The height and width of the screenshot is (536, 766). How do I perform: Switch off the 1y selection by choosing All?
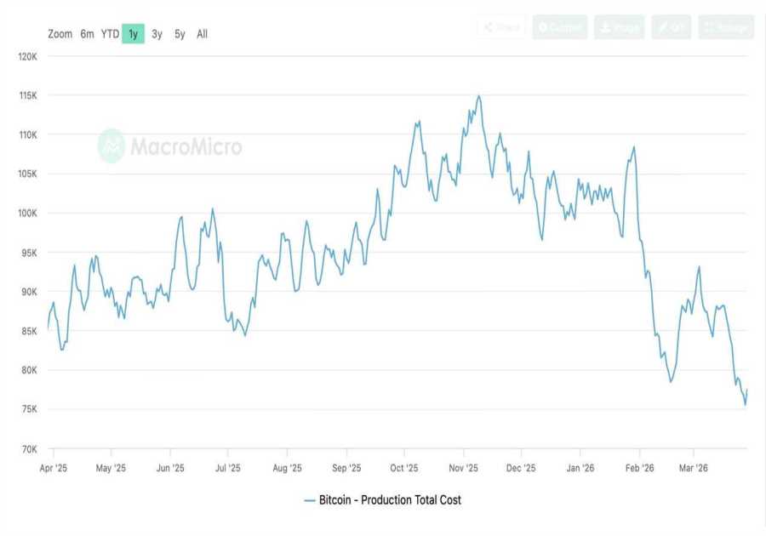tap(201, 34)
